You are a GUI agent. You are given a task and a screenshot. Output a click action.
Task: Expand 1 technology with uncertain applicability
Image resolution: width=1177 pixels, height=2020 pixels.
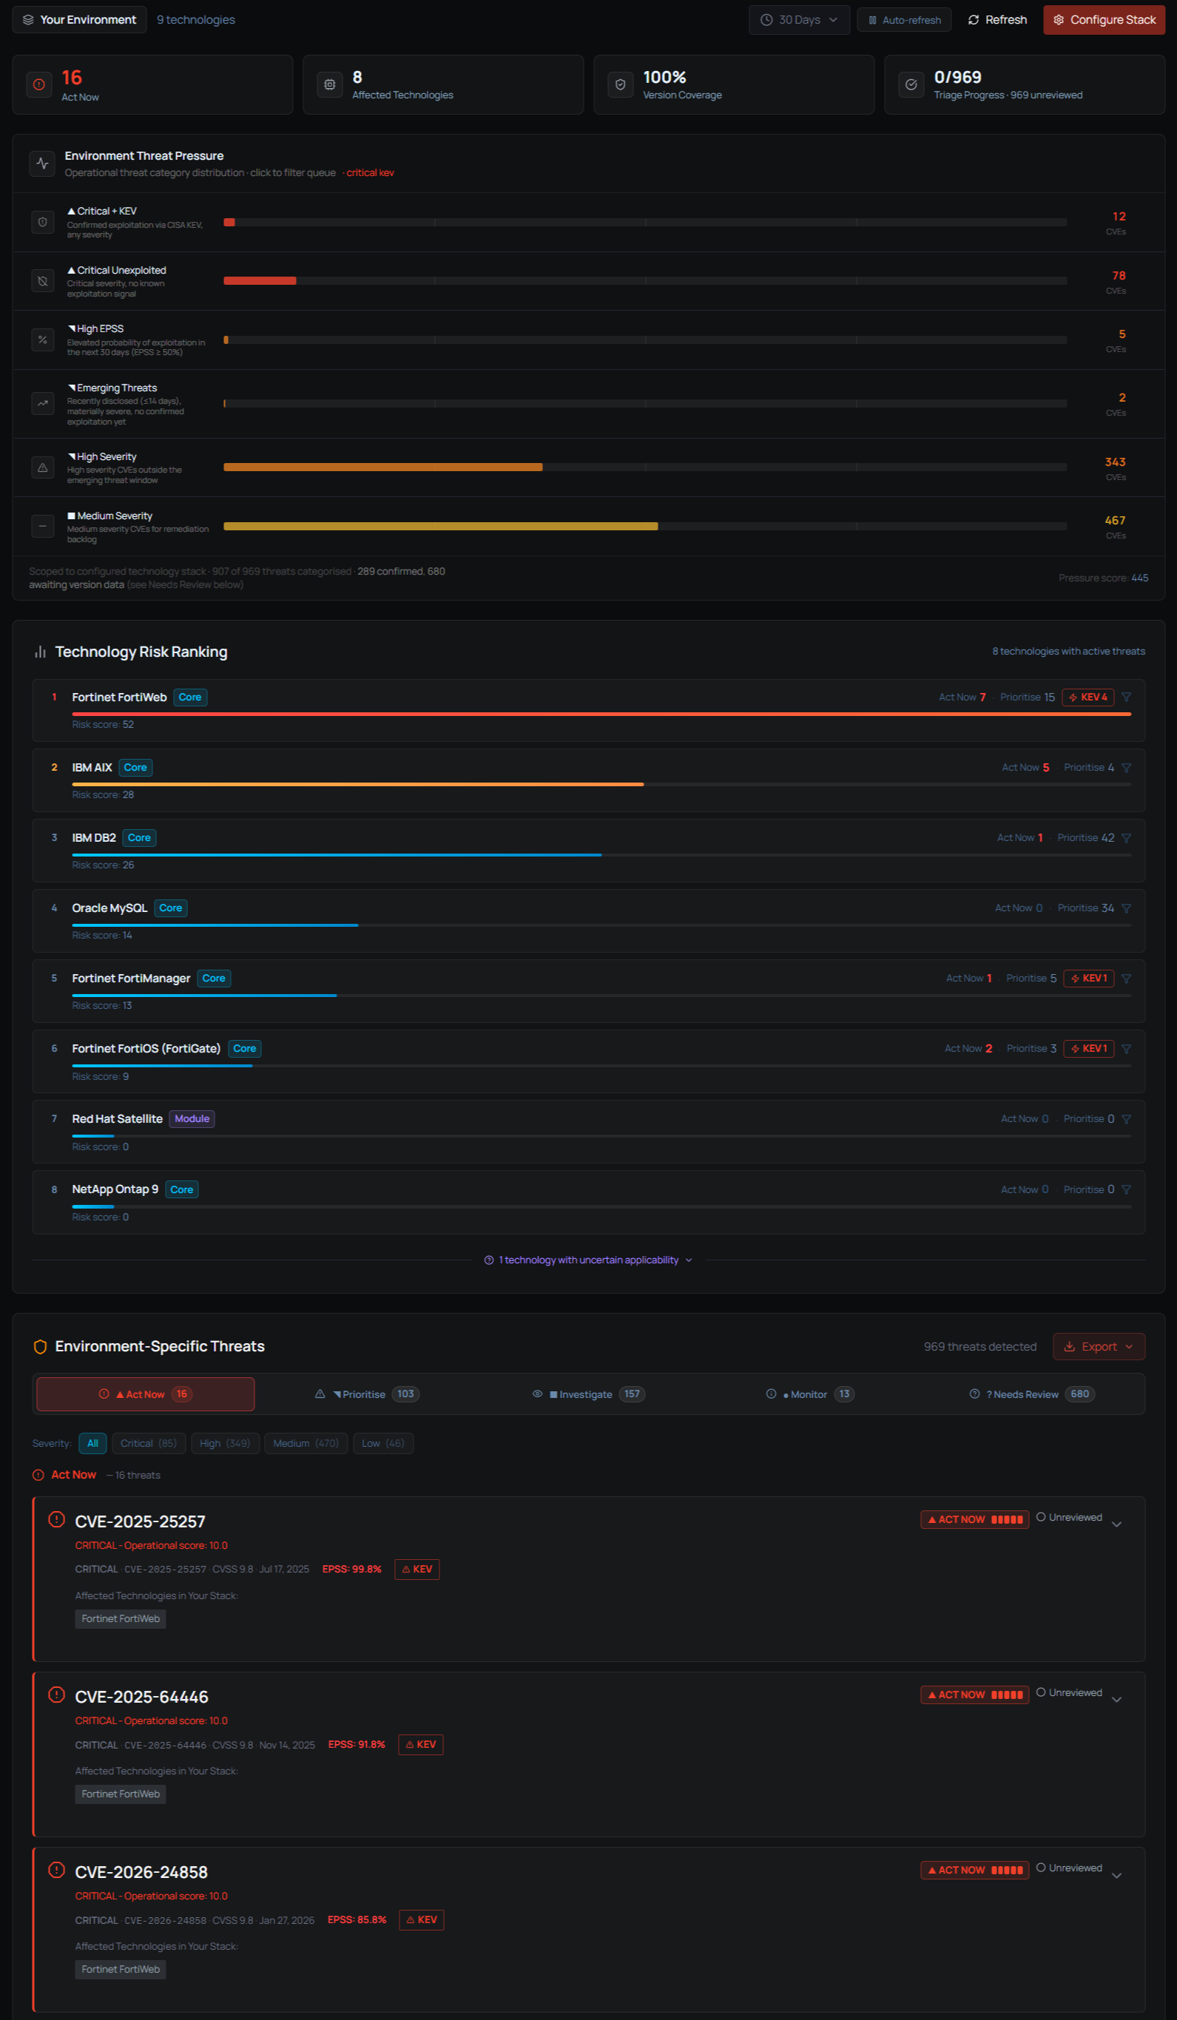click(x=589, y=1261)
